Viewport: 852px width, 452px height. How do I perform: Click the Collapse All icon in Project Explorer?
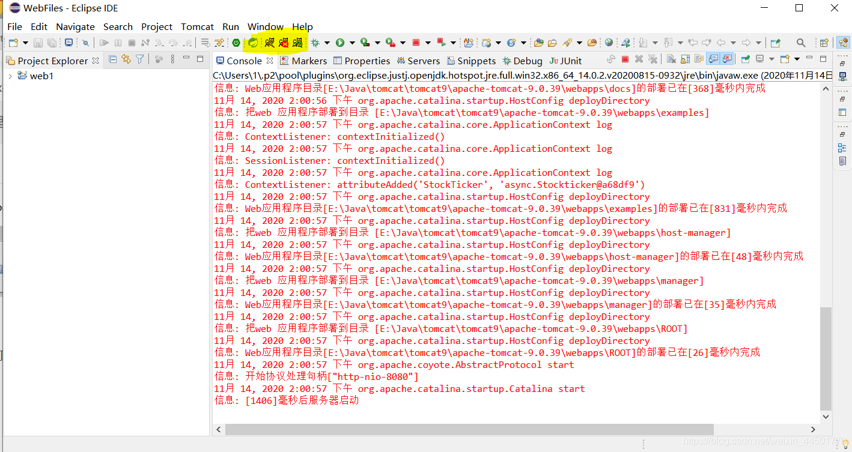coord(112,59)
